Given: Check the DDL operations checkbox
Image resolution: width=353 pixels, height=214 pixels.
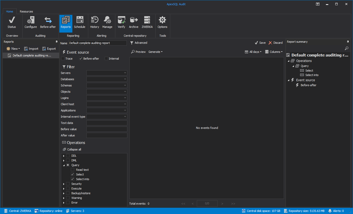Looking at the screenshot, I should 68,156.
